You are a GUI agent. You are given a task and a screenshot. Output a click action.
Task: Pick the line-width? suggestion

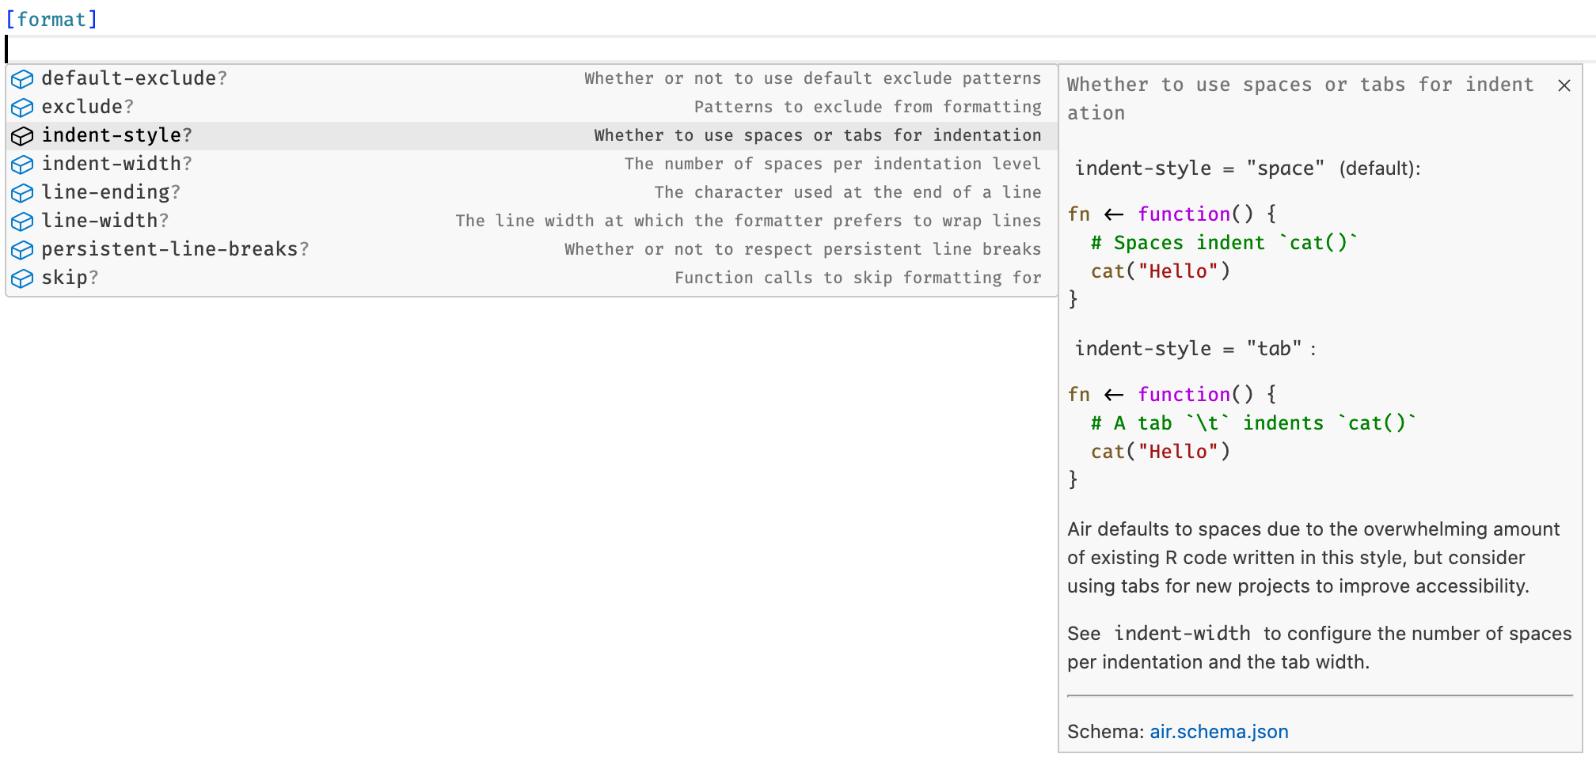point(532,221)
